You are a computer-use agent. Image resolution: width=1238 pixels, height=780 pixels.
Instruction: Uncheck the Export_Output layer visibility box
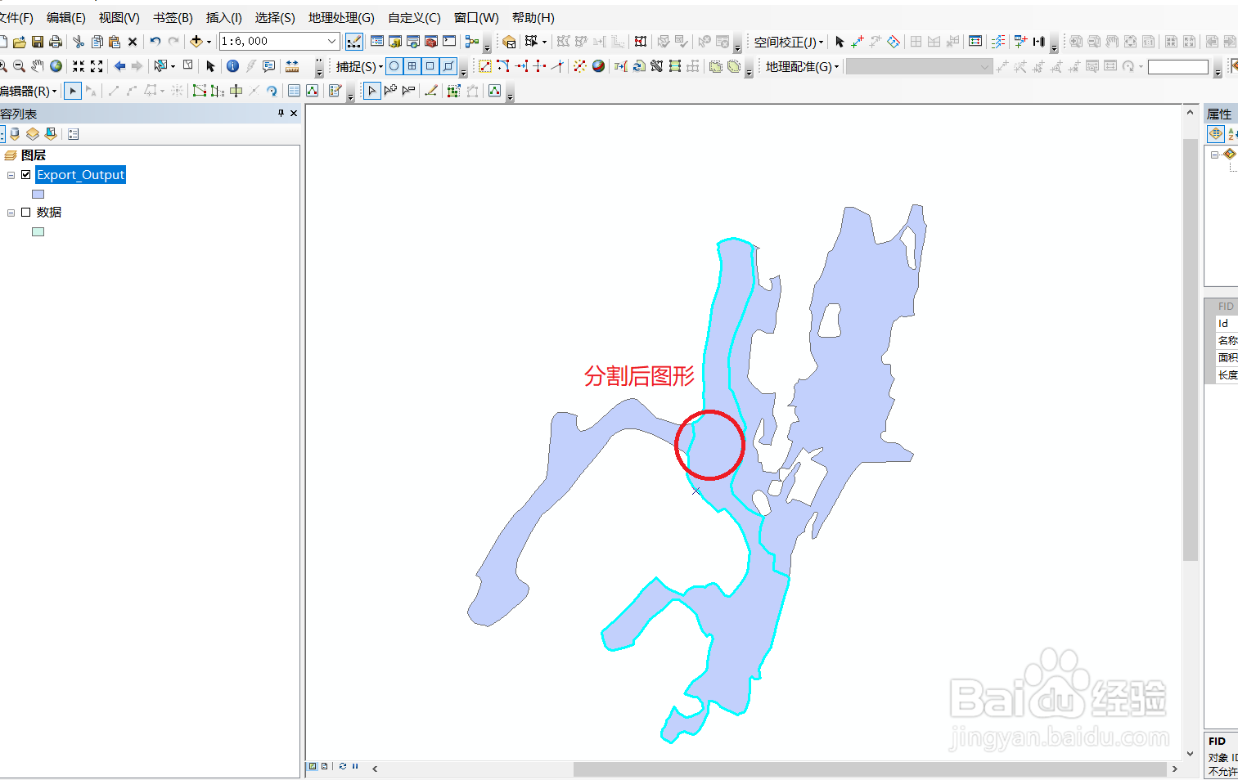point(26,175)
